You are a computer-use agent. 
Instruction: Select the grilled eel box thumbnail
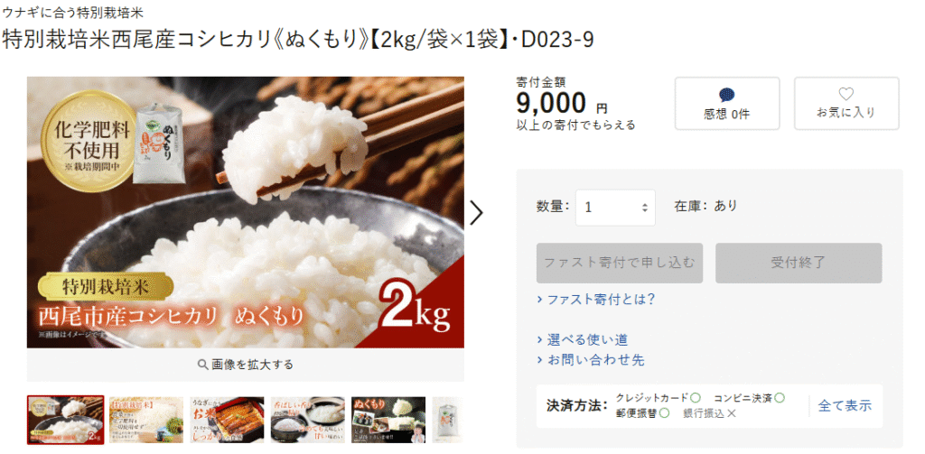click(227, 420)
